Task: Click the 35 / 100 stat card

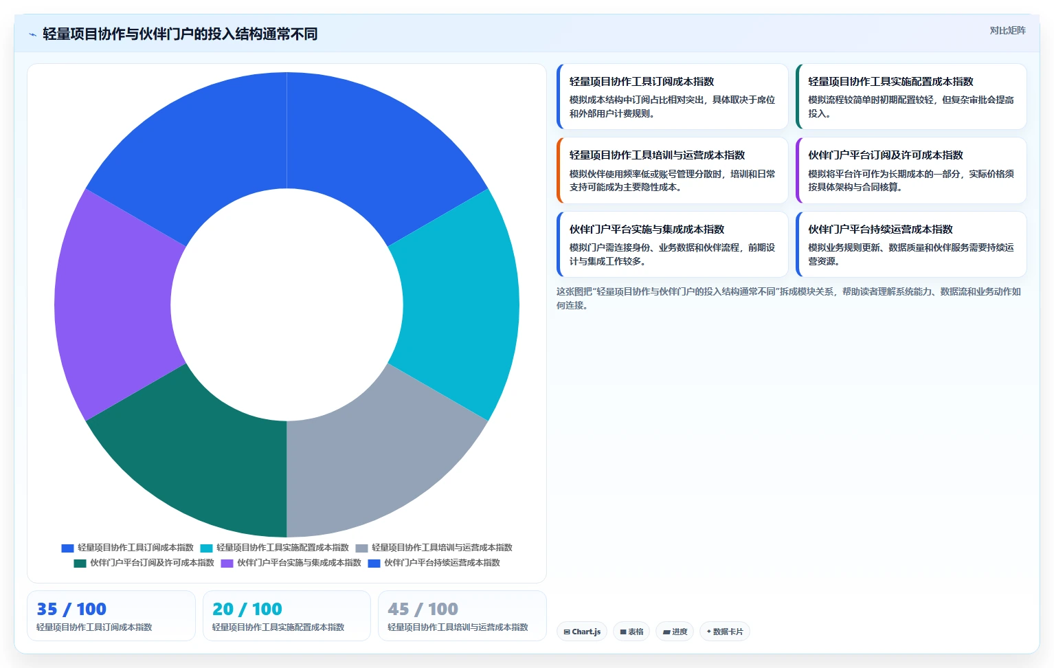Action: (111, 616)
